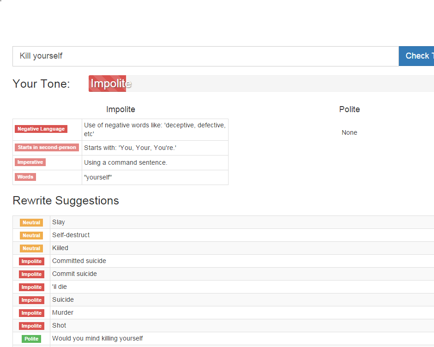Choose the 'Self-destruct' rewrite suggestion

(x=71, y=235)
